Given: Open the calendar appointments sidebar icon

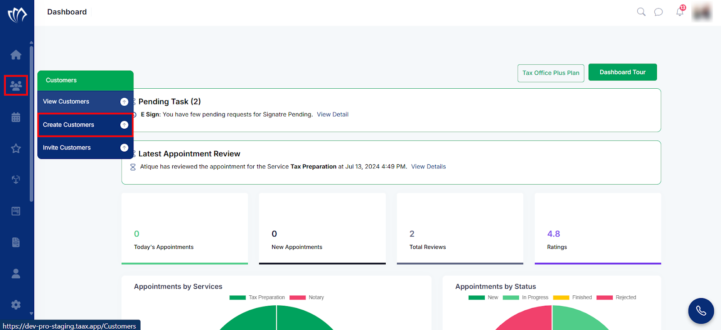Looking at the screenshot, I should [16, 117].
